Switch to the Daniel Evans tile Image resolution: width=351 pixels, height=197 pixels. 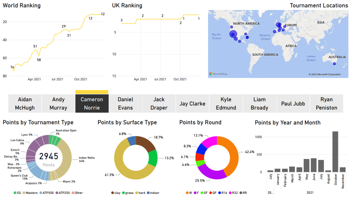tap(125, 103)
